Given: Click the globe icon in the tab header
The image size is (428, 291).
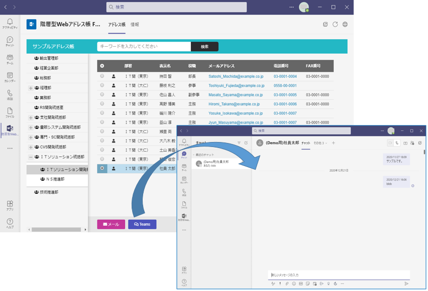Looking at the screenshot, I should coord(345,24).
